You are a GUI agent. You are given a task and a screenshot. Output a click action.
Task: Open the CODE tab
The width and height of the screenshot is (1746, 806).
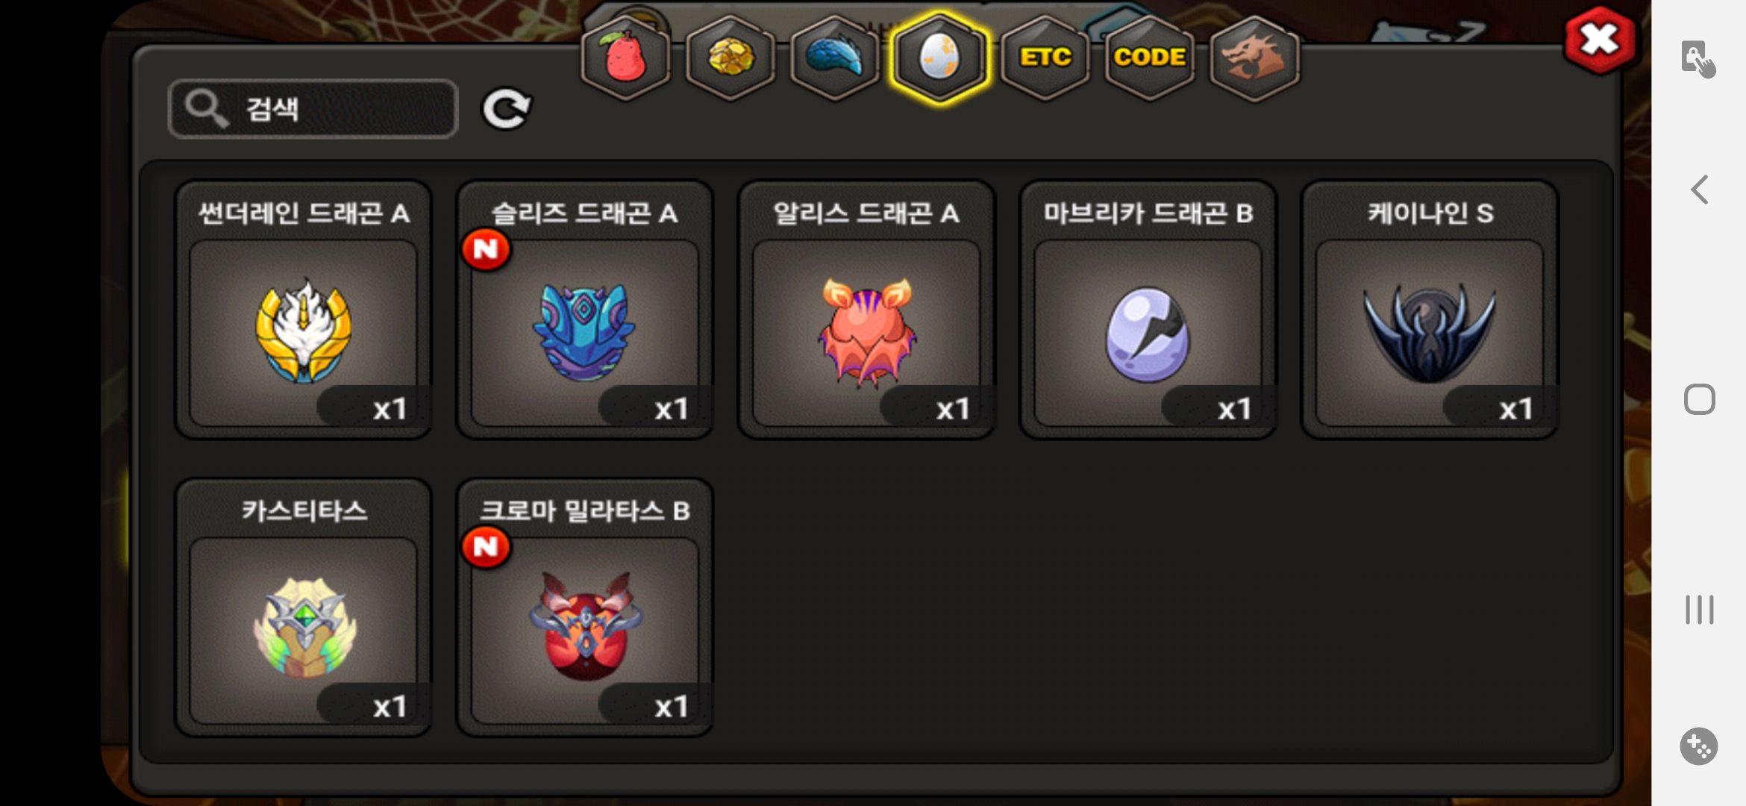[x=1150, y=57]
